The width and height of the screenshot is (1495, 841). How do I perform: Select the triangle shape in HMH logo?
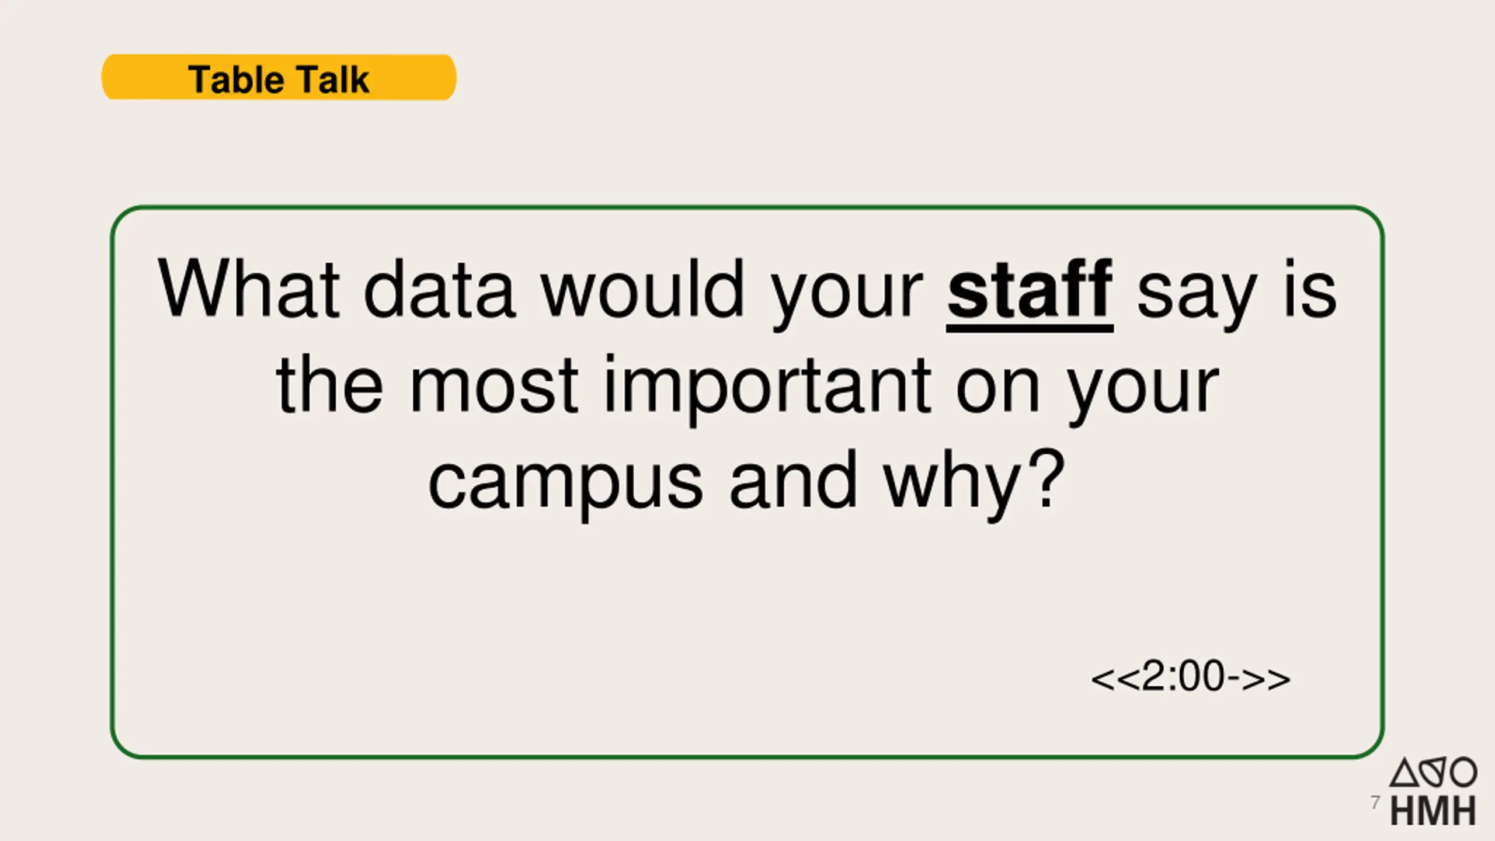point(1404,773)
